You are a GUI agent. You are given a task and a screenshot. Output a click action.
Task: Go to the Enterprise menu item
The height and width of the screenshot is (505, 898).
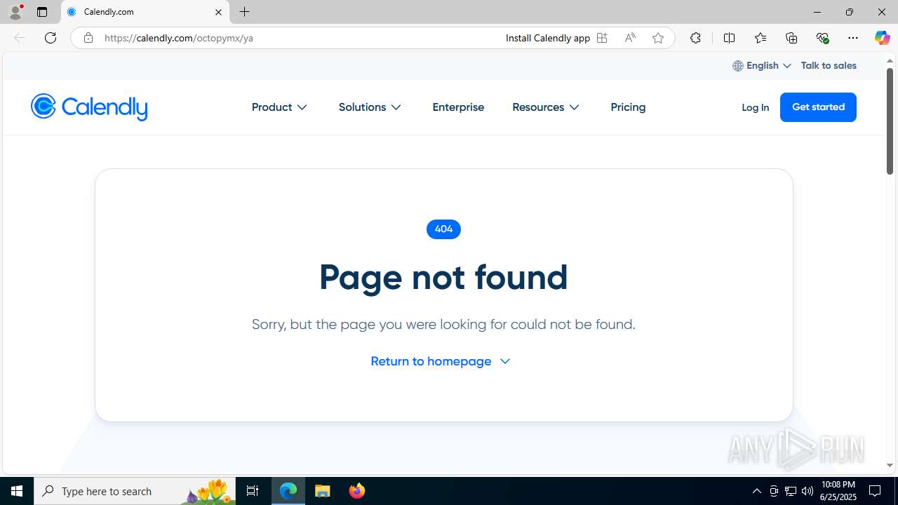click(458, 107)
